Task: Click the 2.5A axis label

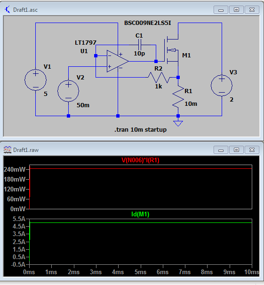Action: (19, 242)
